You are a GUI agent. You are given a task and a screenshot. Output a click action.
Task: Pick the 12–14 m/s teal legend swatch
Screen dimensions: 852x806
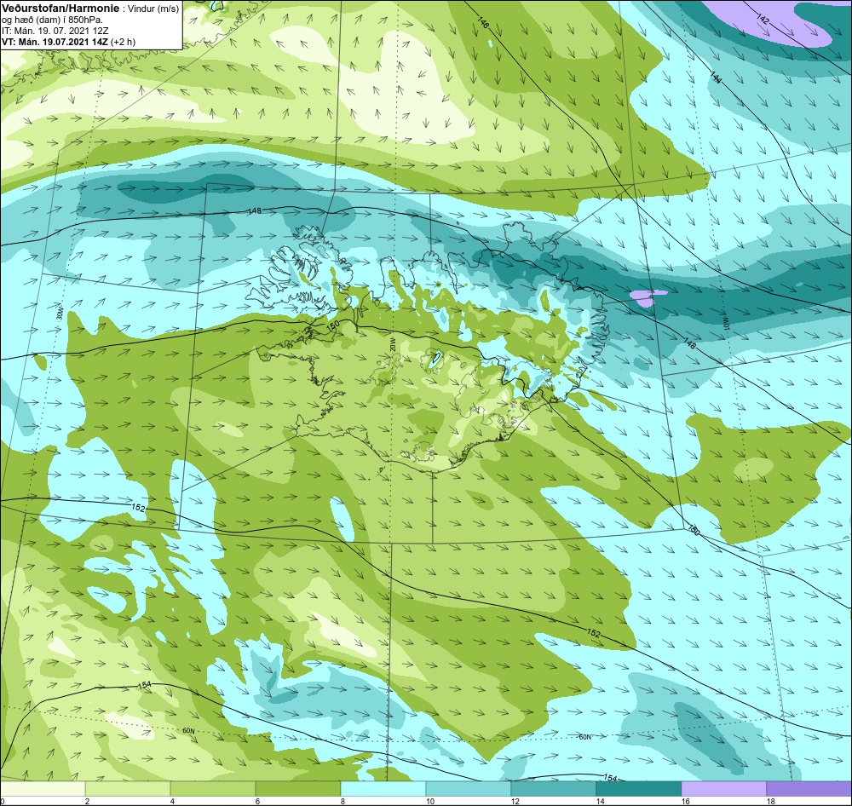pos(554,789)
